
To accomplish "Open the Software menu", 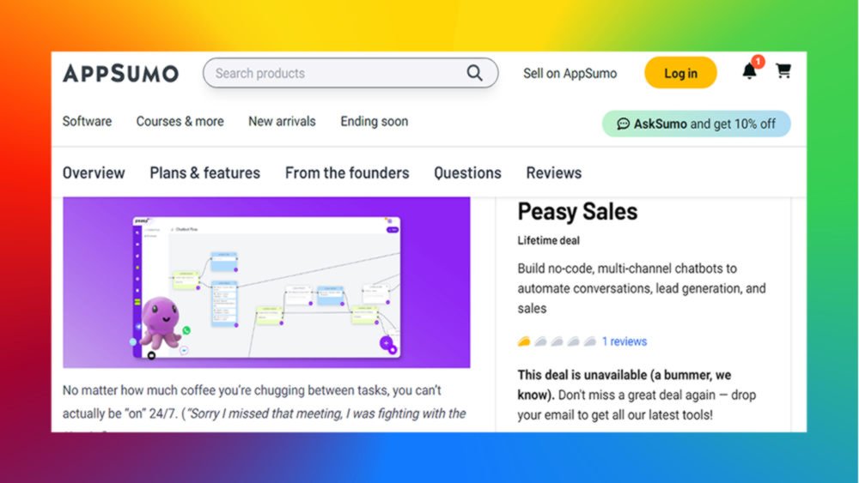I will (x=87, y=122).
